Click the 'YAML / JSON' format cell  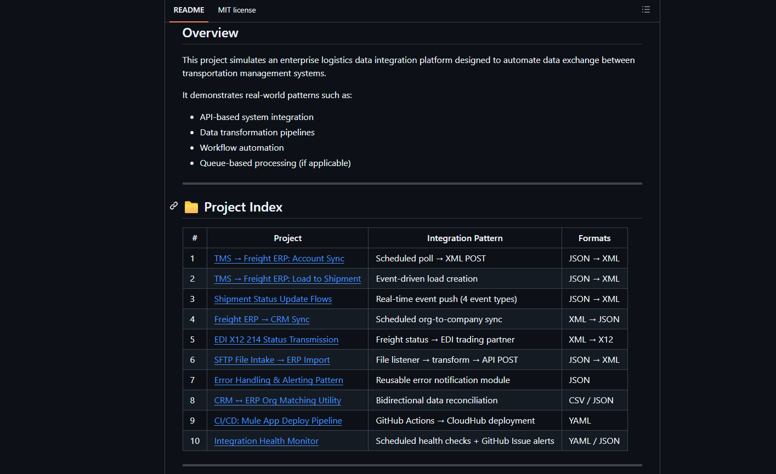coord(594,441)
